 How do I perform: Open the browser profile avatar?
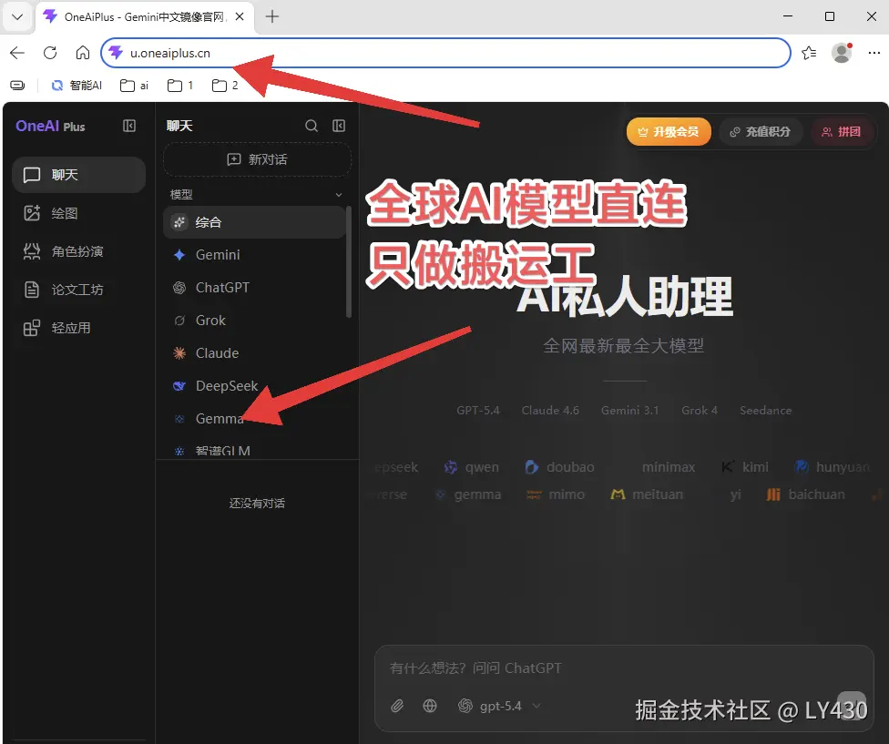842,53
